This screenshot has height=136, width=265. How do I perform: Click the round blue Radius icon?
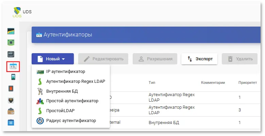(40, 121)
